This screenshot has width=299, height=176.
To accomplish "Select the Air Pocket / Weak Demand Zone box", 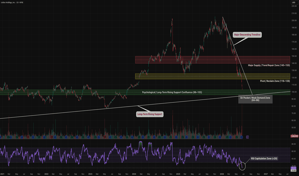I will [x=255, y=99].
